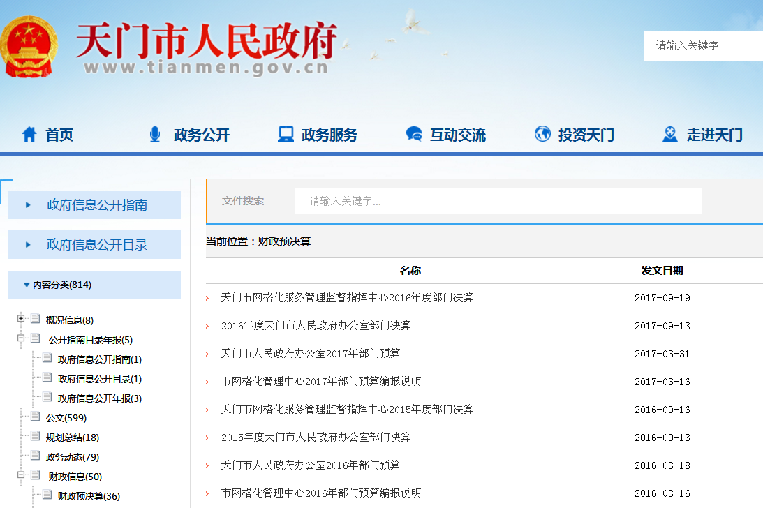Open the 政府信息公开指南 sidebar tab
Image resolution: width=763 pixels, height=508 pixels.
[x=96, y=205]
